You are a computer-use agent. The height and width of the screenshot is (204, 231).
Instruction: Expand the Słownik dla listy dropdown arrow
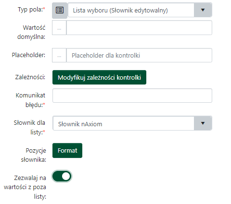(203, 123)
